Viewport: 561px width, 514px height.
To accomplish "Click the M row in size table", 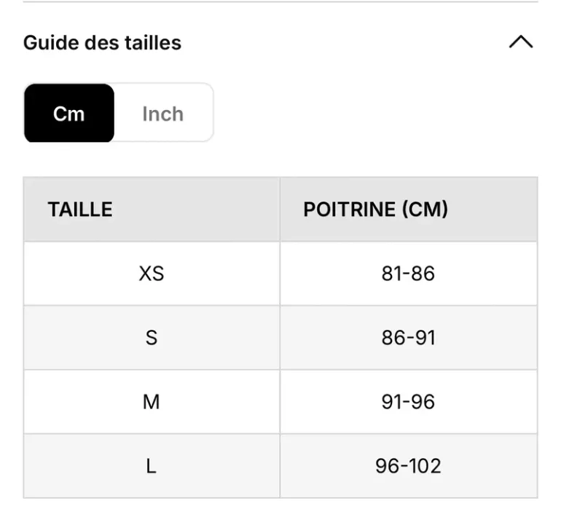I will tap(280, 402).
